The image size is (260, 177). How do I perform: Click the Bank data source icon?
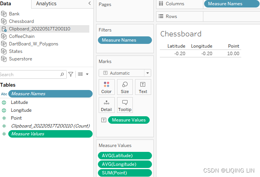click(x=4, y=14)
